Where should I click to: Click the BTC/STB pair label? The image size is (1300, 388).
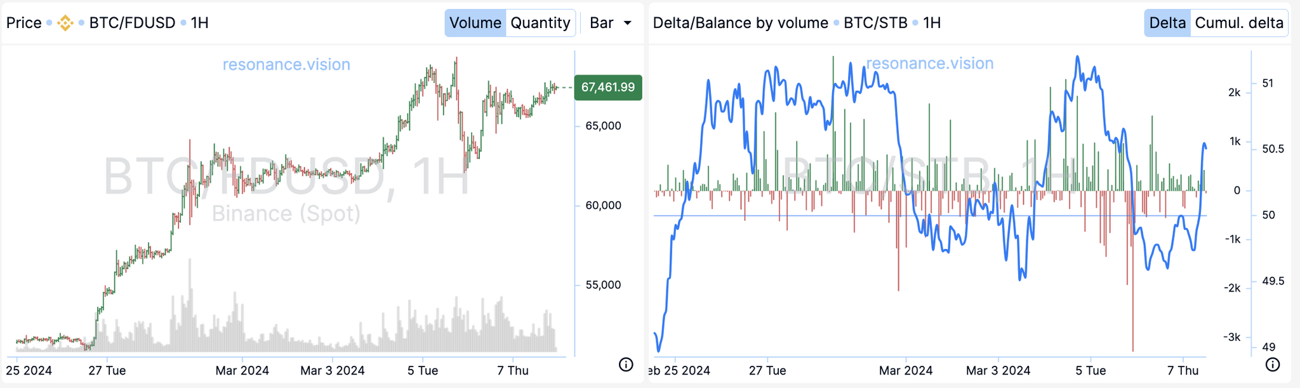pyautogui.click(x=875, y=23)
